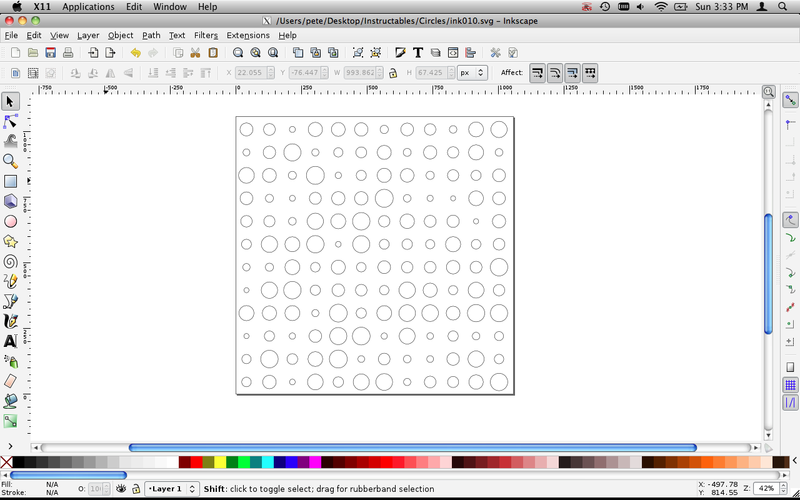The height and width of the screenshot is (500, 800).
Task: Select the Ellipse circle tool
Action: (10, 221)
